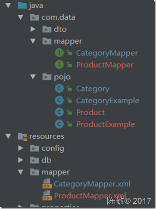The image size is (156, 209).
Task: Select the dto package label
Action: pyautogui.click(x=60, y=29)
